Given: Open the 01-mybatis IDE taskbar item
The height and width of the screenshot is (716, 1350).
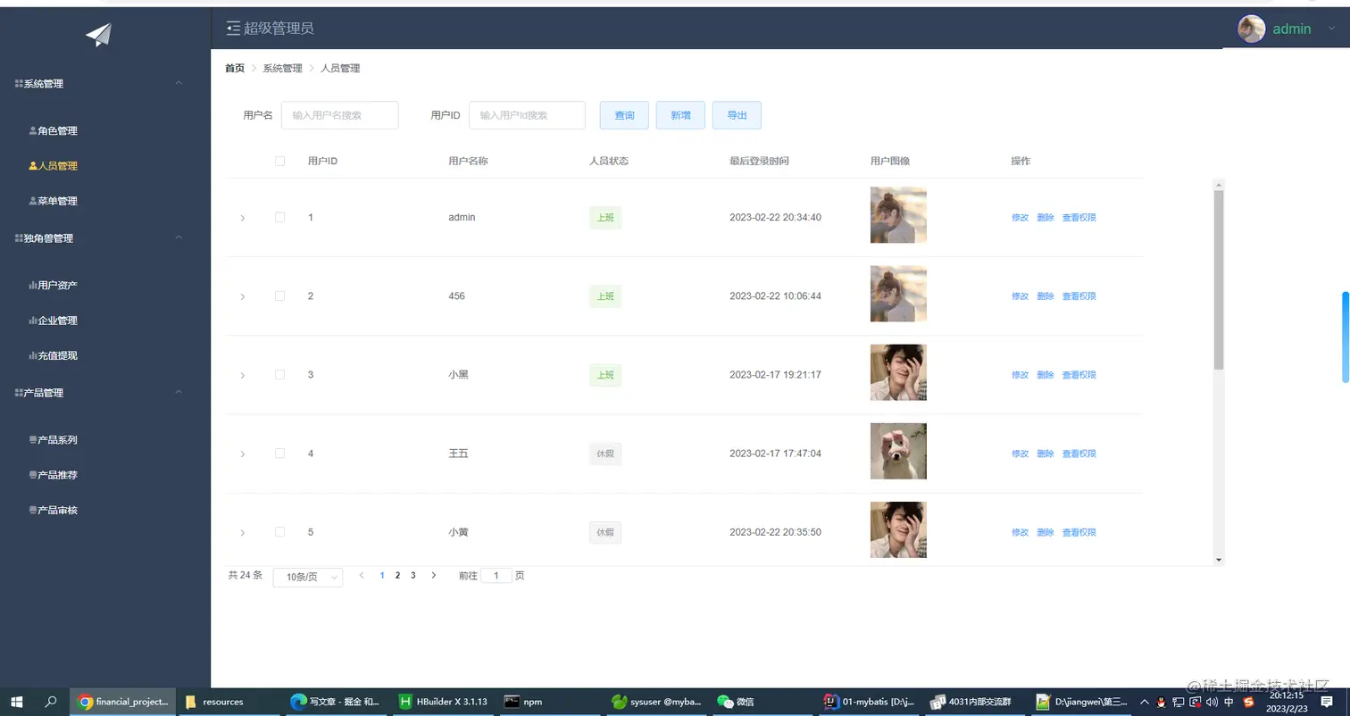Looking at the screenshot, I should coord(871,702).
